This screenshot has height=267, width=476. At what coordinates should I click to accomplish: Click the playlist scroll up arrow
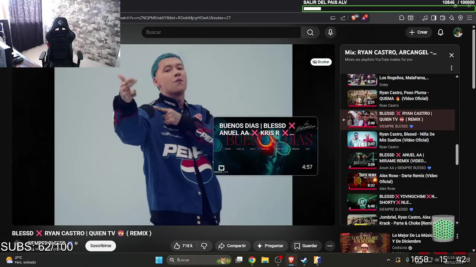pos(457,76)
